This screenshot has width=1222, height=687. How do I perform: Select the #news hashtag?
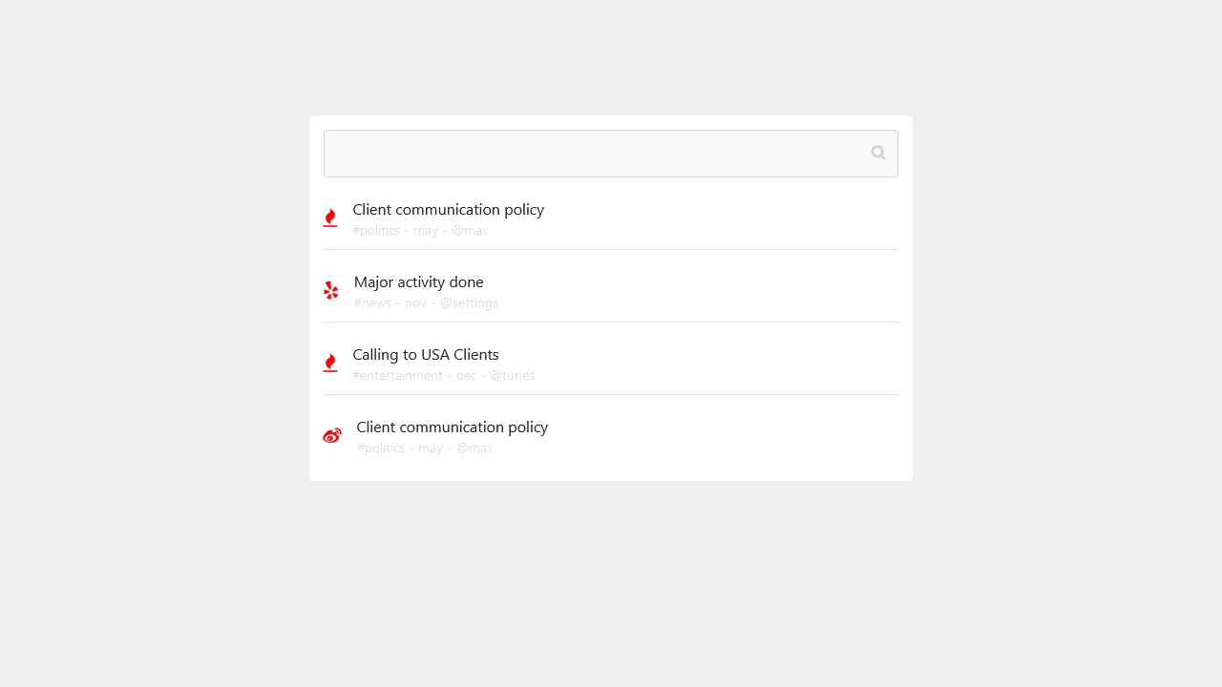coord(371,302)
